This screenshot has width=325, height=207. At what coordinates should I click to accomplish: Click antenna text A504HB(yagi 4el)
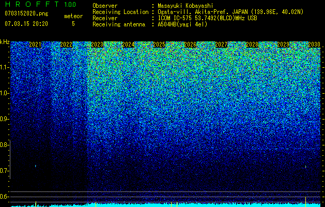tap(182, 24)
